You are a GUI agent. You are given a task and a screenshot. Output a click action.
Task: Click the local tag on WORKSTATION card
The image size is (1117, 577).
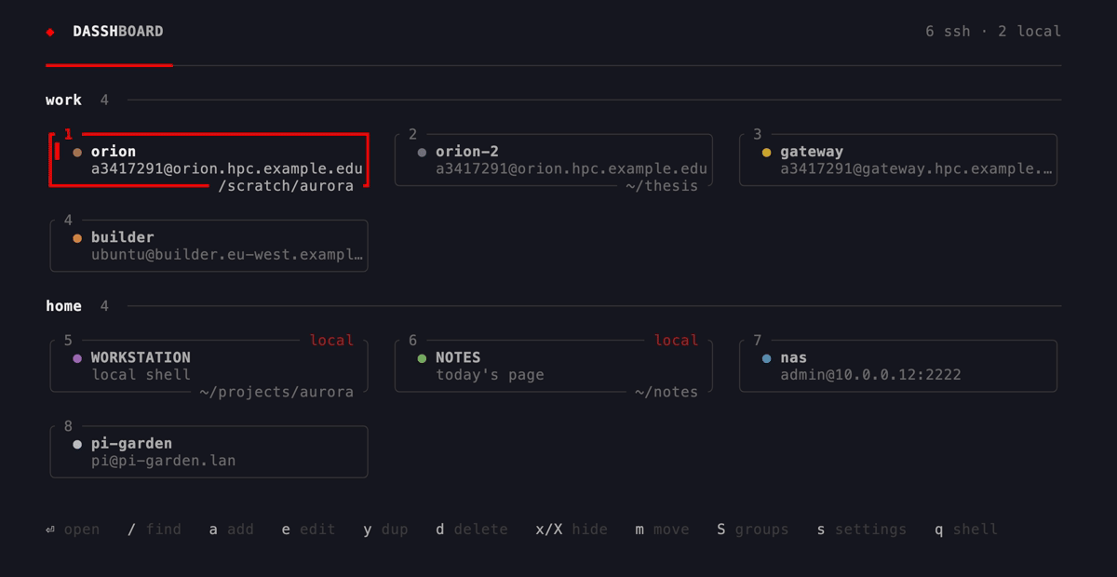pos(331,341)
